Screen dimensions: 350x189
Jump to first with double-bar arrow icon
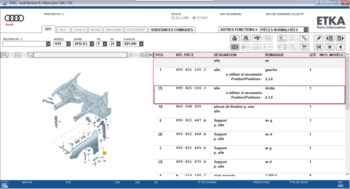click(318, 47)
